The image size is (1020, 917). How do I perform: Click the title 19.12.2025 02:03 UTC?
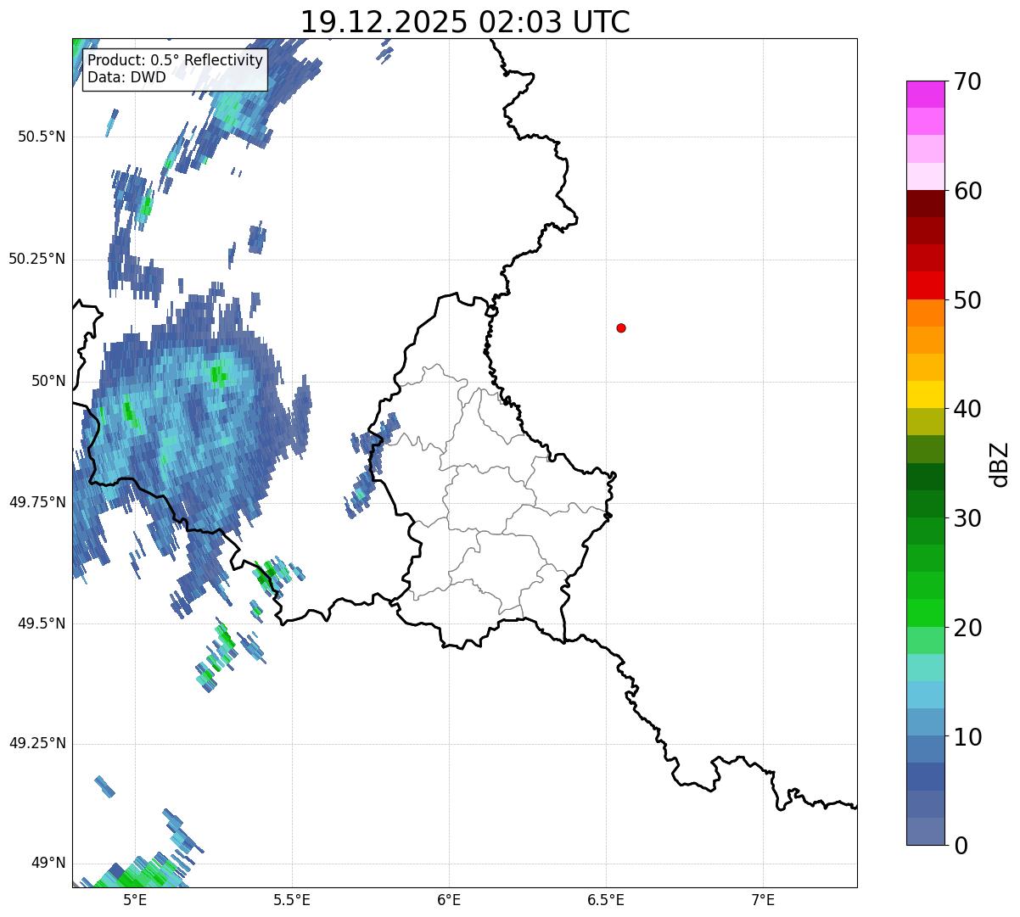click(465, 21)
